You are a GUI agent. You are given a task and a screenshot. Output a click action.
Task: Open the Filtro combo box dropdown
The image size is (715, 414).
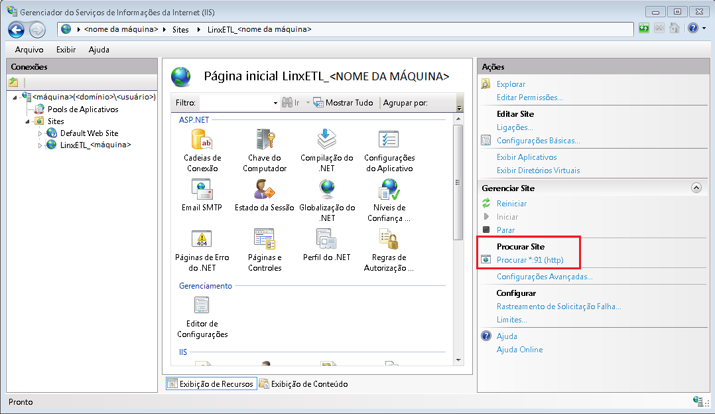(x=275, y=103)
